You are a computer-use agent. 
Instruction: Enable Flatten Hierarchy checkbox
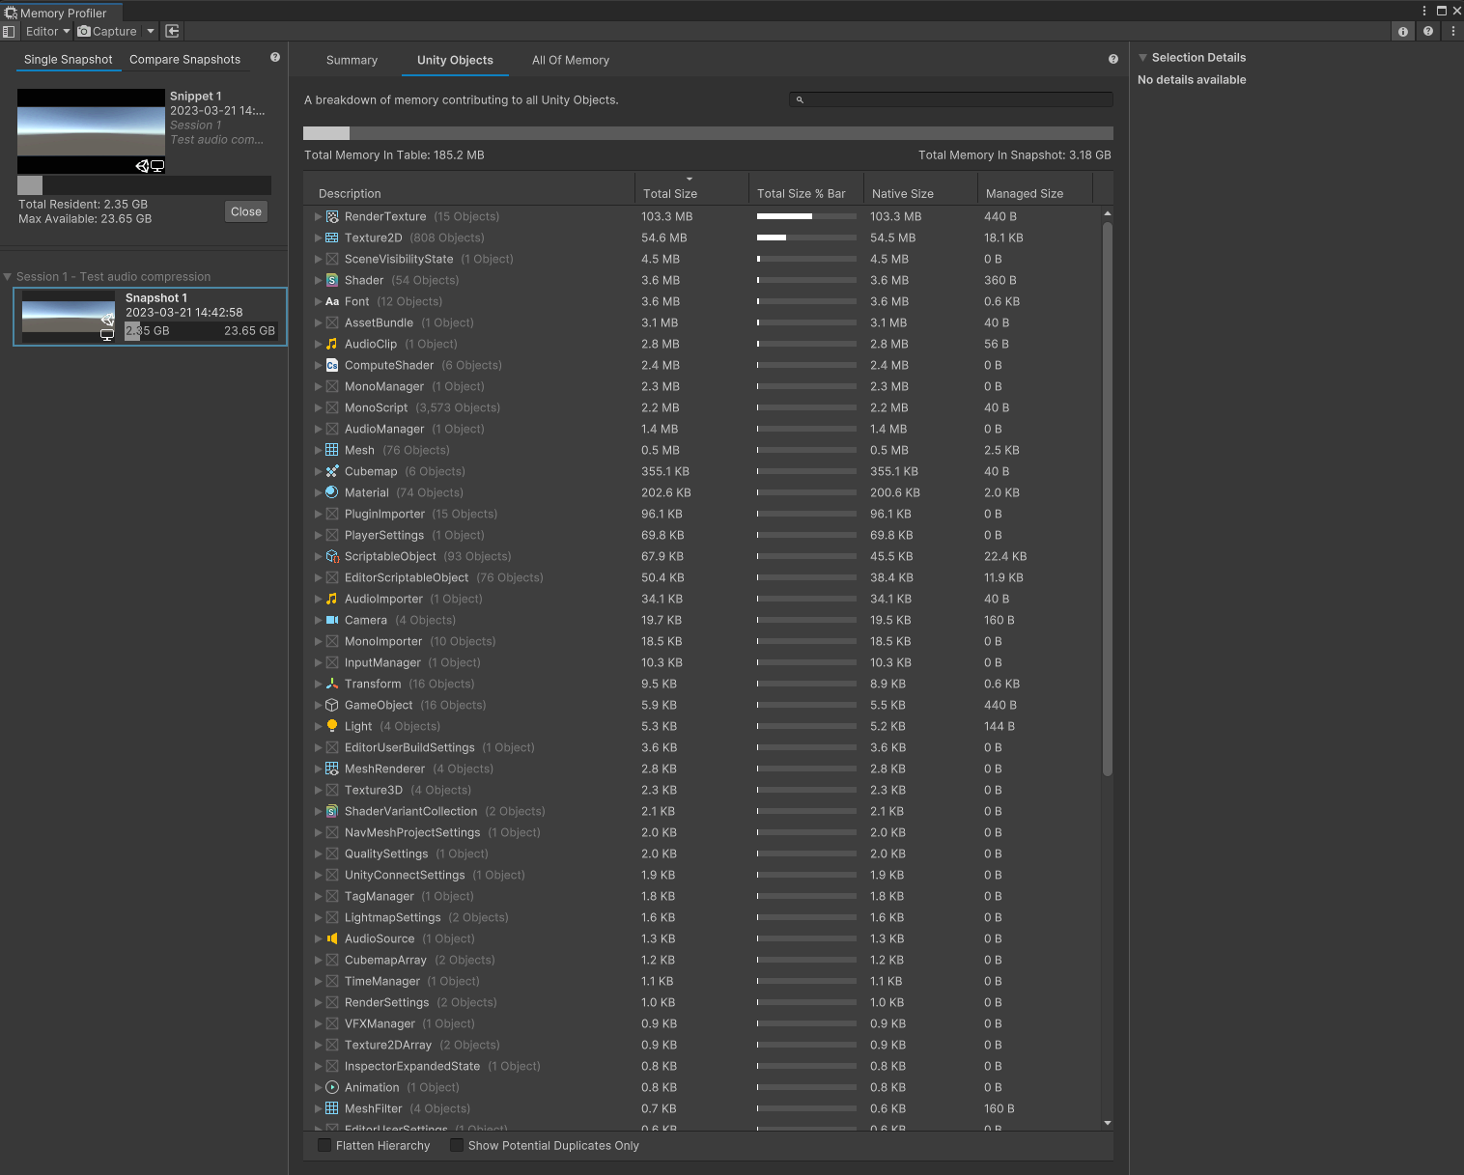tap(324, 1146)
